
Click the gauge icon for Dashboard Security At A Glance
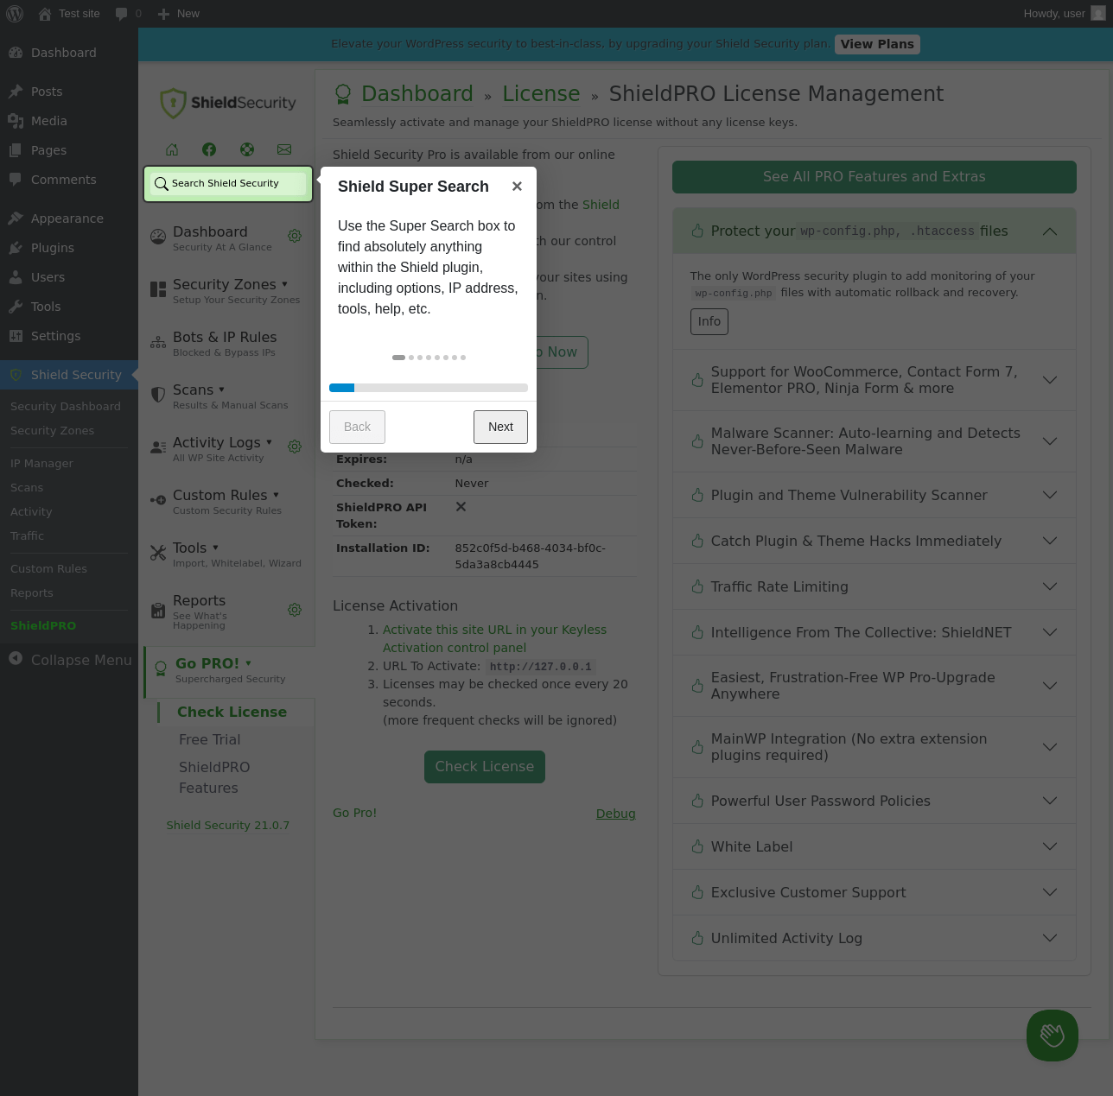(158, 237)
